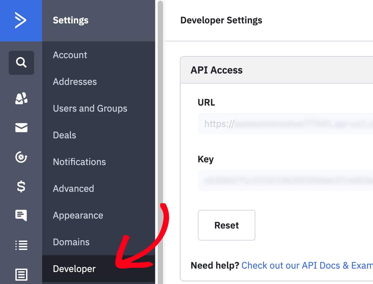Open Users and Groups settings
Screen dimensions: 373x284
pyautogui.click(x=90, y=109)
